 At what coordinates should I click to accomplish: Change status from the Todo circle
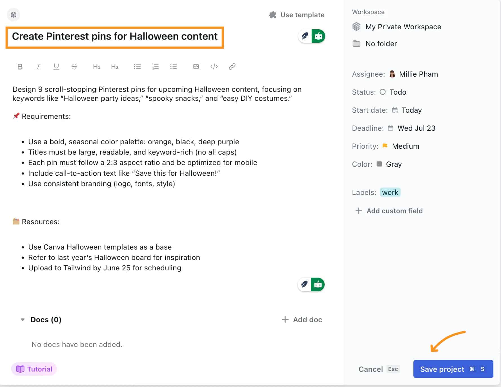(x=382, y=92)
